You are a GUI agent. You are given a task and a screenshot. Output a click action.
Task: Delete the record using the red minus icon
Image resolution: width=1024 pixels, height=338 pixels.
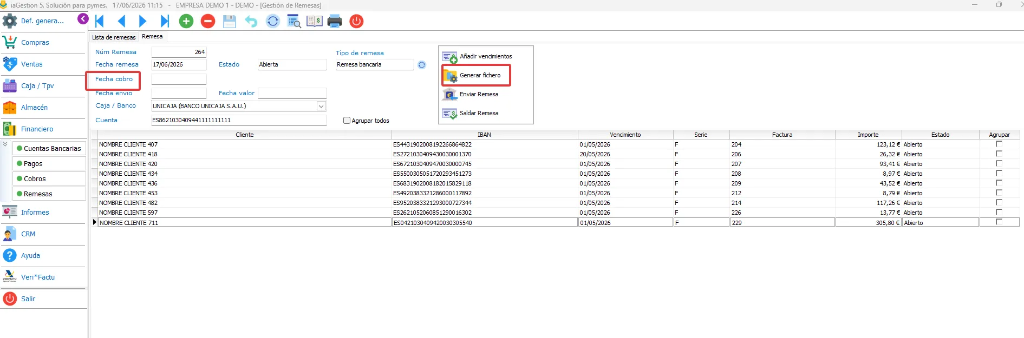point(208,21)
